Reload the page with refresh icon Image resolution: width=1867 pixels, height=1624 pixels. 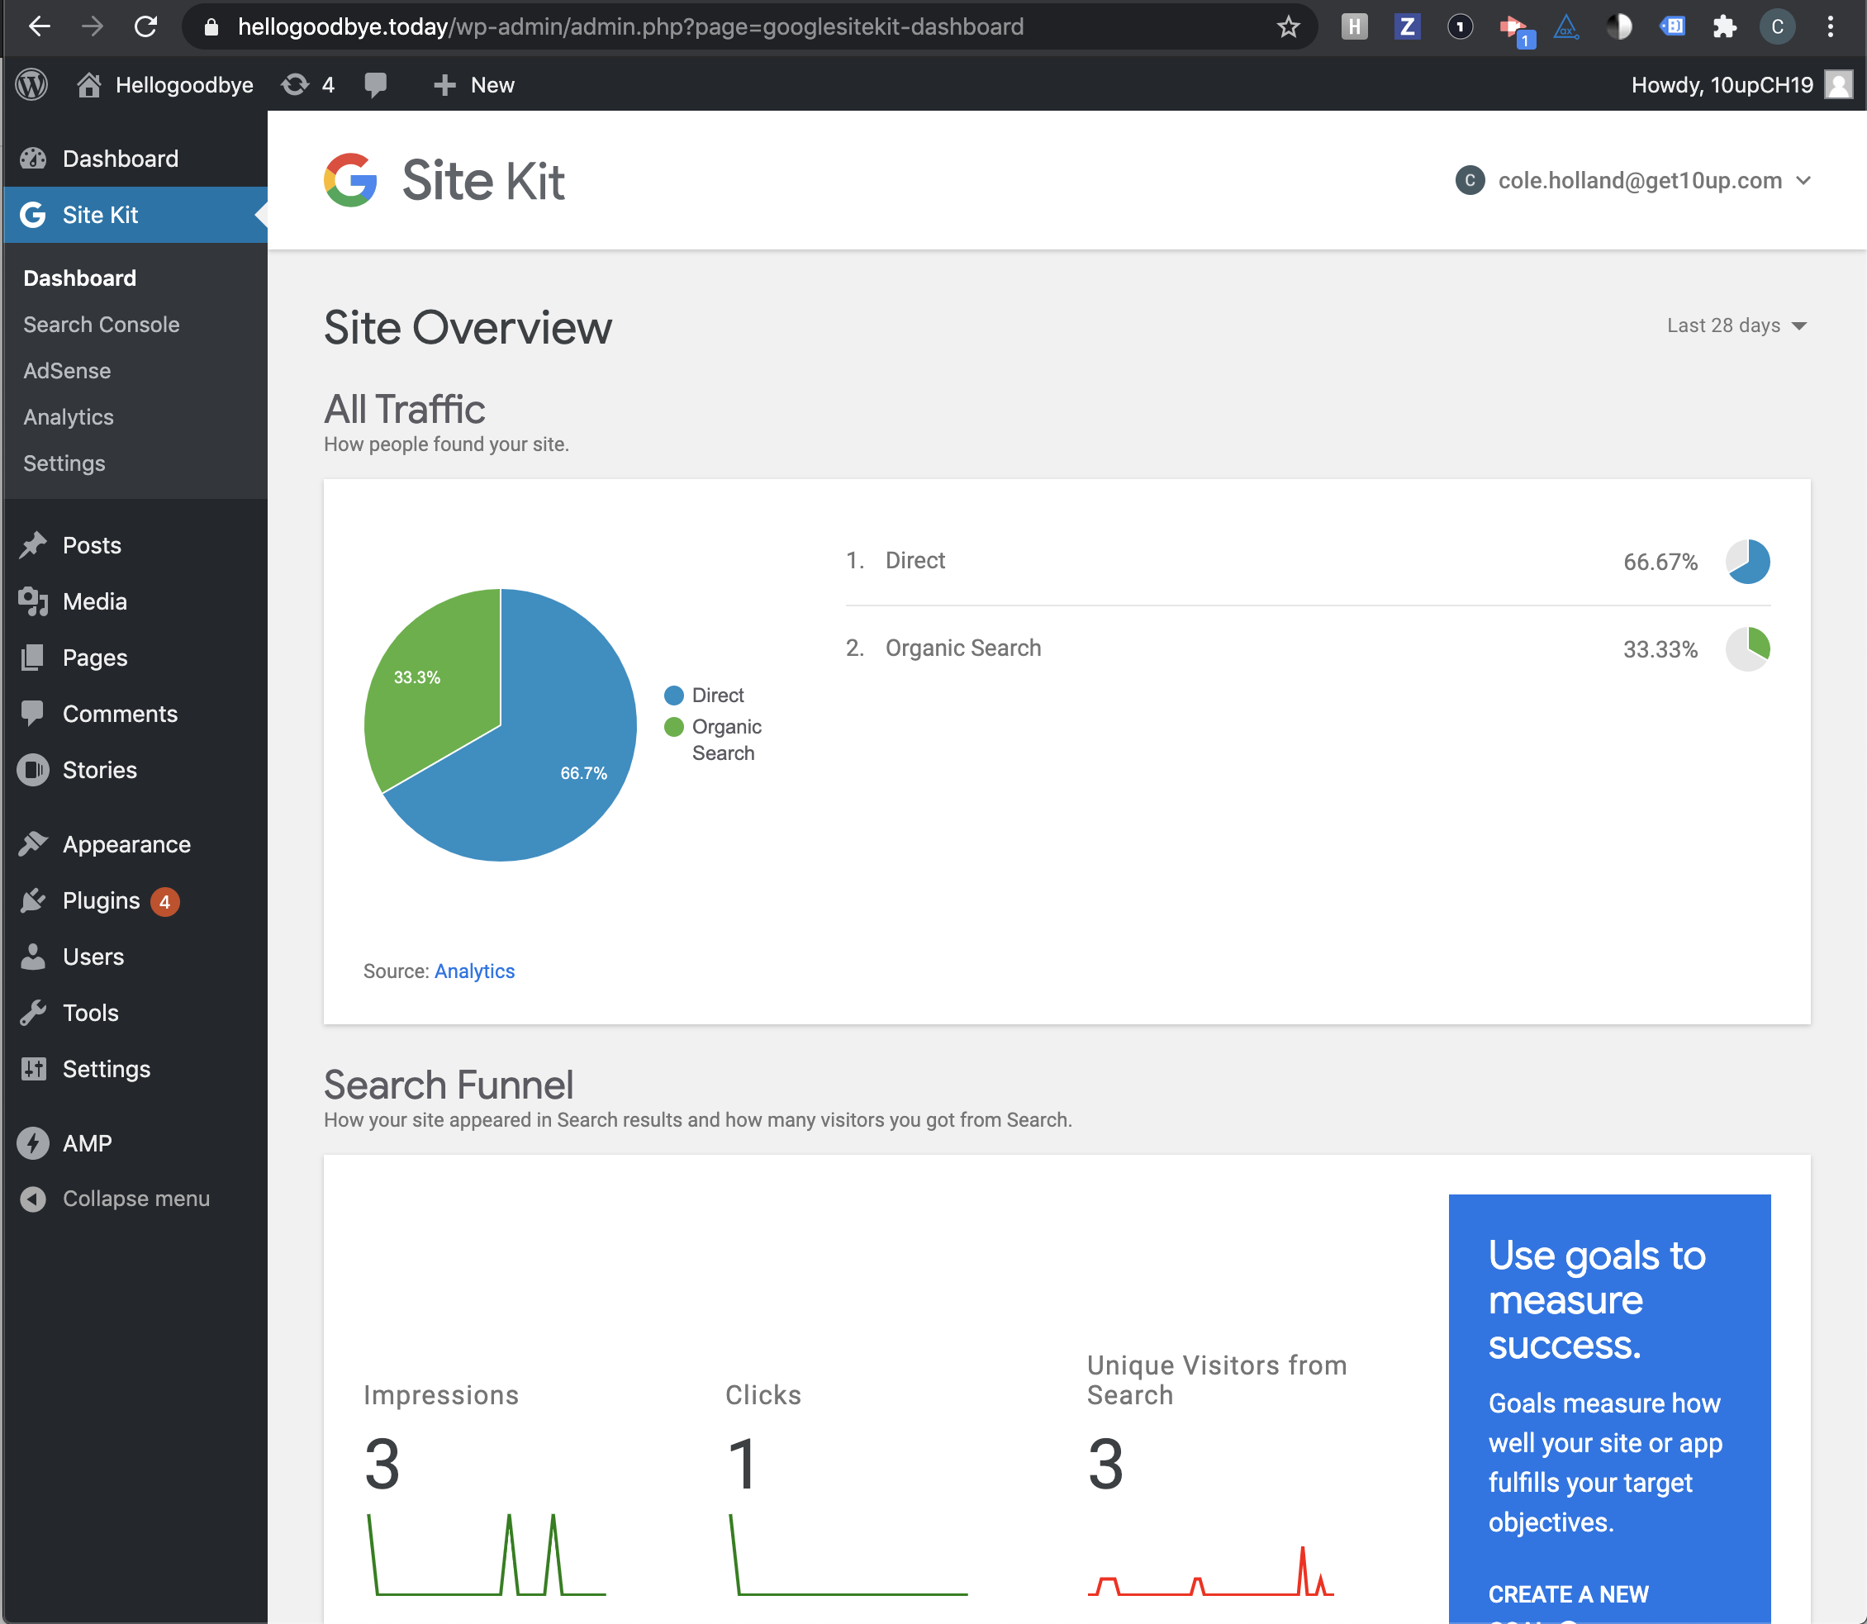146,27
